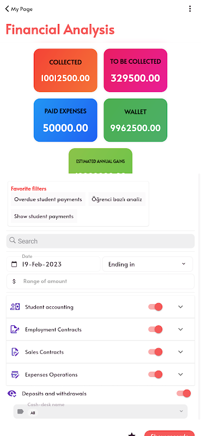Select Overdue student payments filter

pyautogui.click(x=48, y=199)
